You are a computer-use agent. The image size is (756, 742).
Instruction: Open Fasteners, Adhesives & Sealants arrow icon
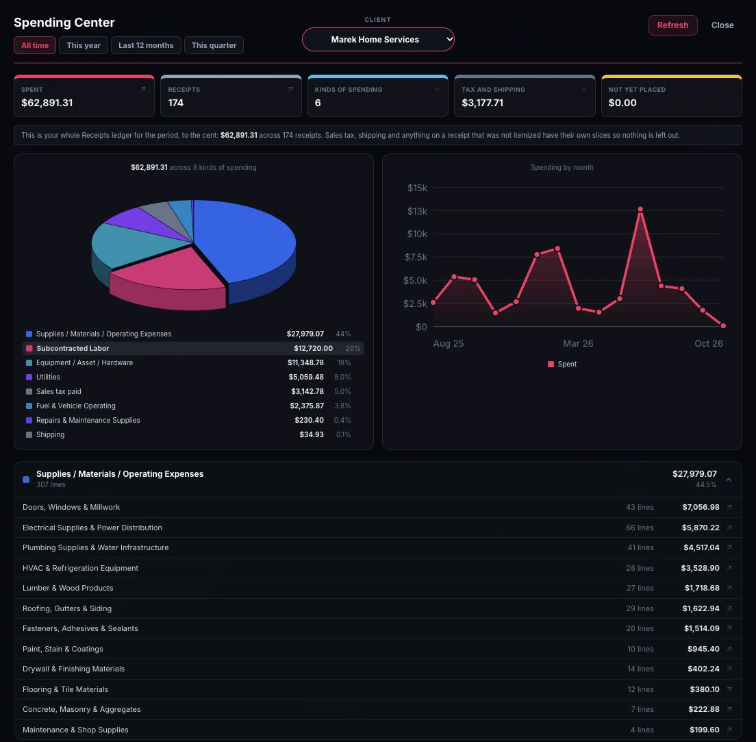point(729,629)
